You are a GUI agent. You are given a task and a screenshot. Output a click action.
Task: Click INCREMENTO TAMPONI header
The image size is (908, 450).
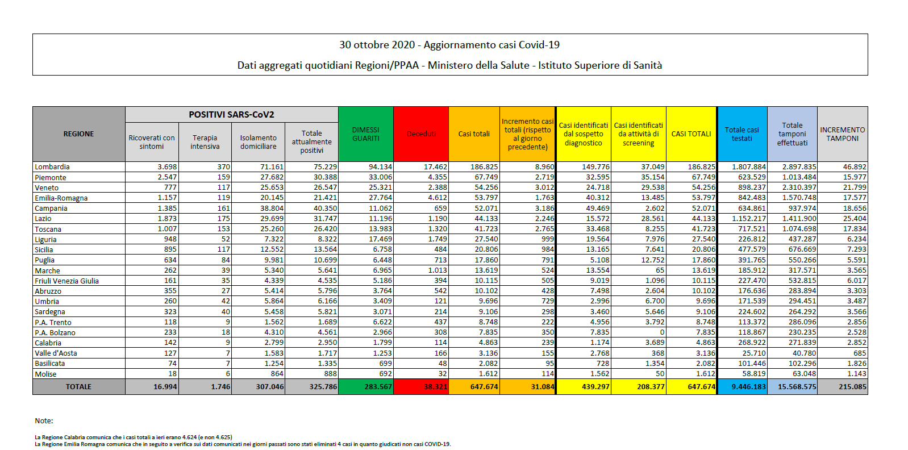click(843, 134)
